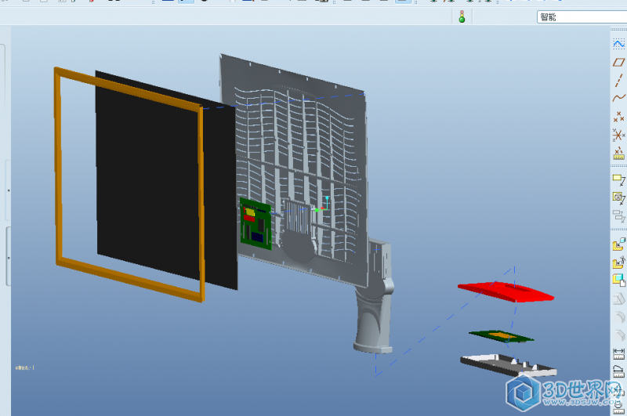Select the gray base bottom plate part
Screen dimensions: 627x416
pyautogui.click(x=508, y=365)
